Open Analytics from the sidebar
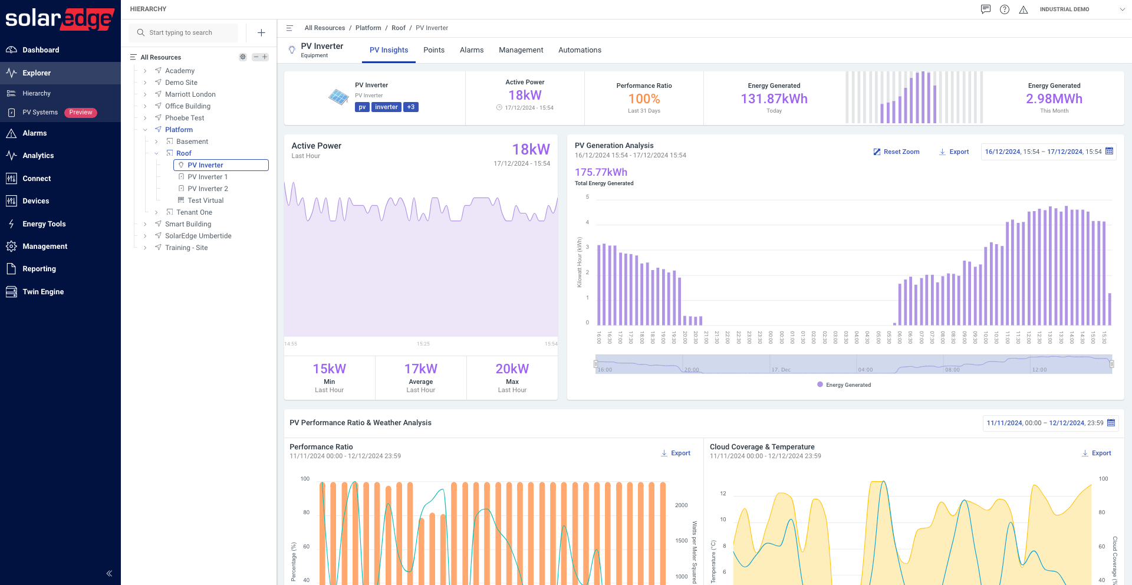 pyautogui.click(x=60, y=156)
